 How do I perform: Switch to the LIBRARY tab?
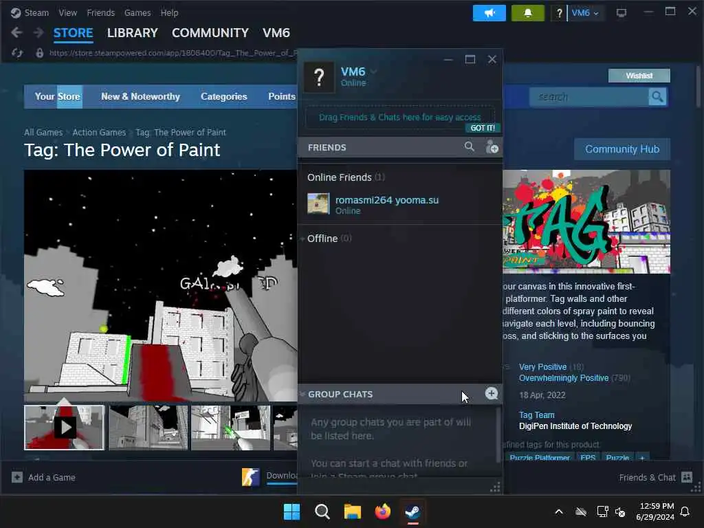point(133,33)
